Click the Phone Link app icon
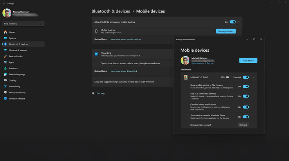This screenshot has width=289, height=161. point(96,54)
